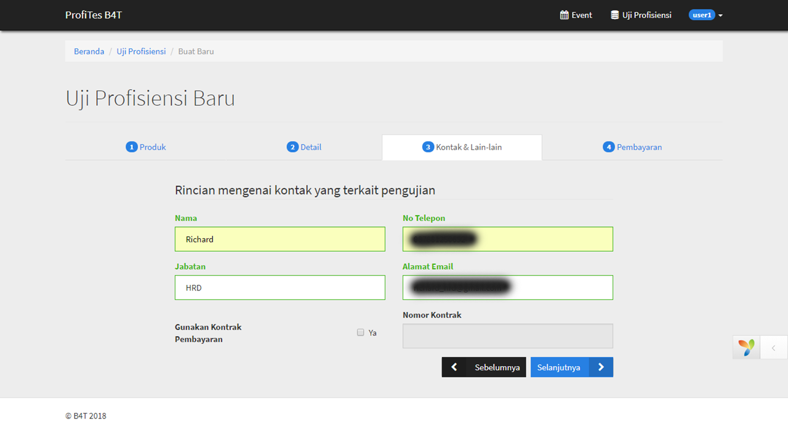Enable the Ya checkbox for Kontrak Pembayaran
The width and height of the screenshot is (788, 432).
(361, 332)
